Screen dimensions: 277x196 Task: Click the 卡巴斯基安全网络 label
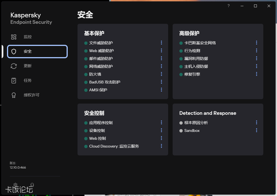point(200,43)
